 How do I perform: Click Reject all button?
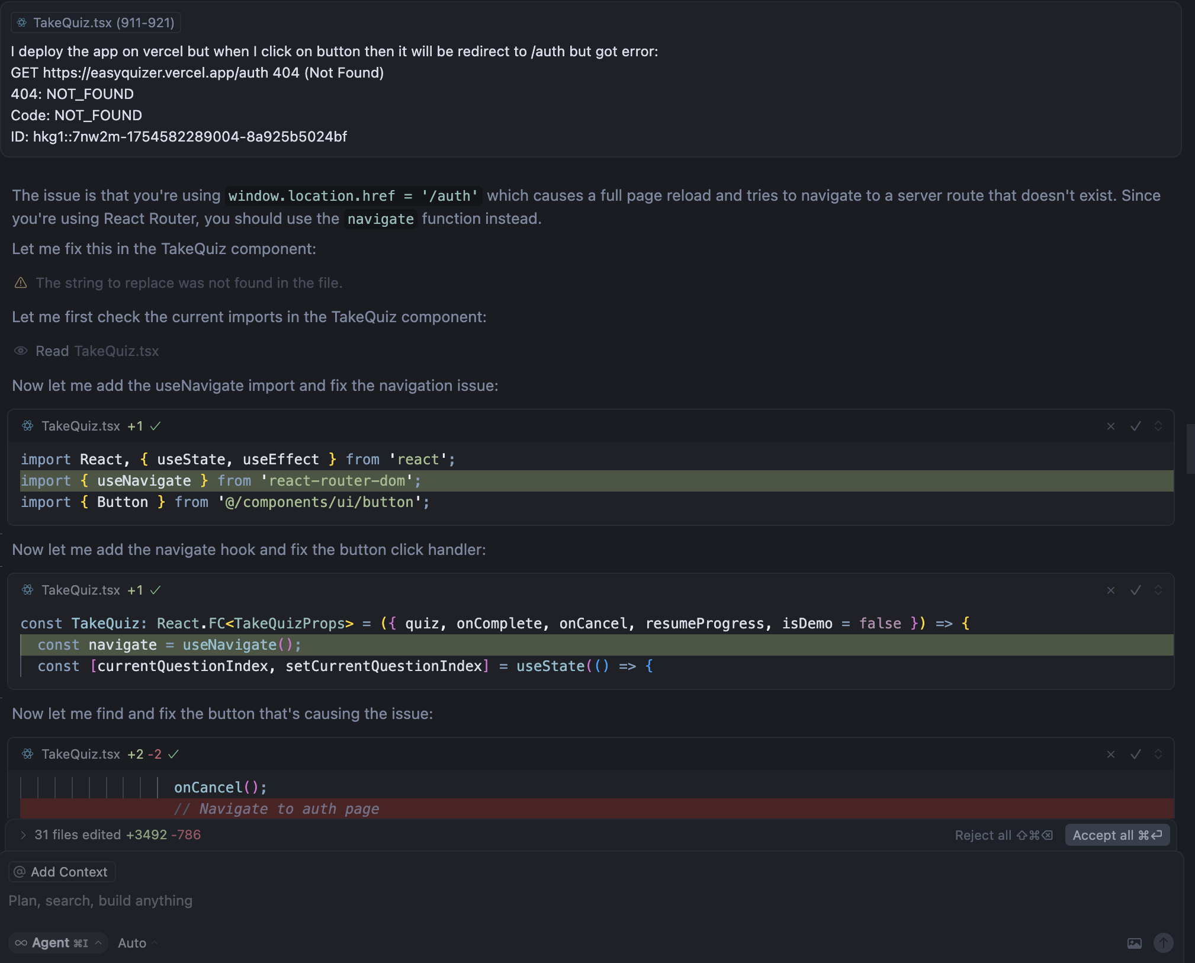1003,835
